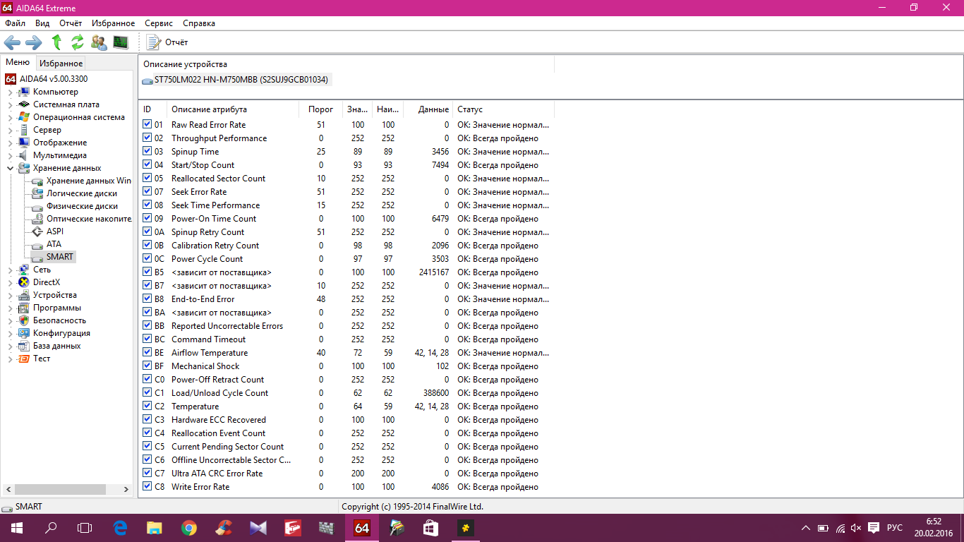Expand the Устройства tree node arrow
Screen dimensions: 964x542
10,295
